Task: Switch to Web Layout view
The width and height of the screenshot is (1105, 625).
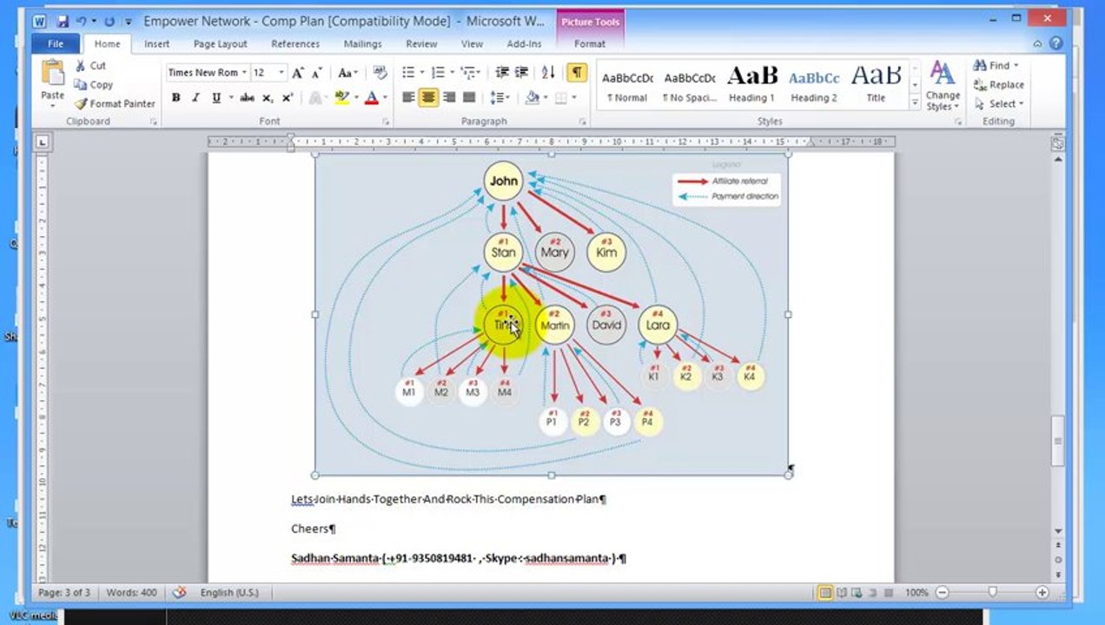Action: 857,593
